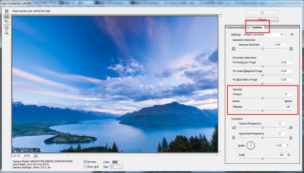The height and width of the screenshot is (173, 304).
Task: Click zoom out minus button
Action: coord(14,156)
